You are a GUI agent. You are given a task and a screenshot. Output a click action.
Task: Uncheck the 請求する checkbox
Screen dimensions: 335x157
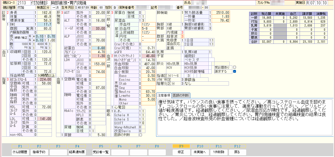click(x=235, y=71)
